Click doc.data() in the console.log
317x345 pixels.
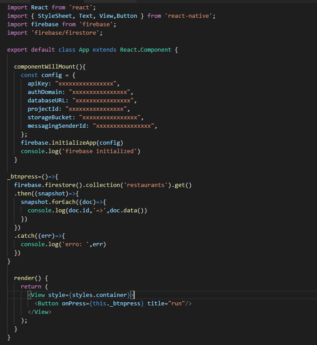pyautogui.click(x=127, y=211)
